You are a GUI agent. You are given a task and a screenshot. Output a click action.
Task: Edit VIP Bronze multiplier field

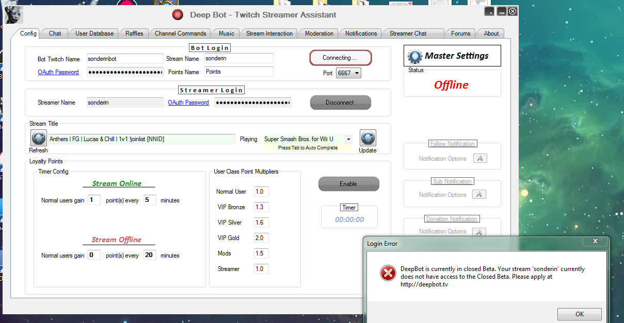pos(261,207)
